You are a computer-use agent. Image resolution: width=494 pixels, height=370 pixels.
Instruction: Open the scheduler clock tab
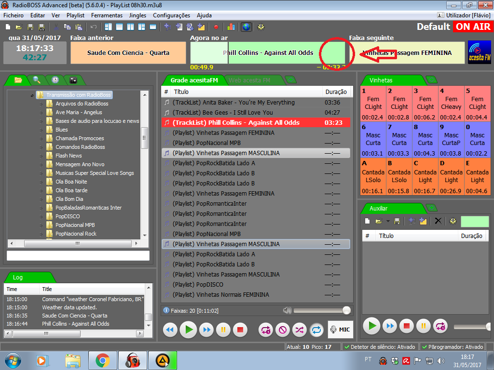point(55,80)
